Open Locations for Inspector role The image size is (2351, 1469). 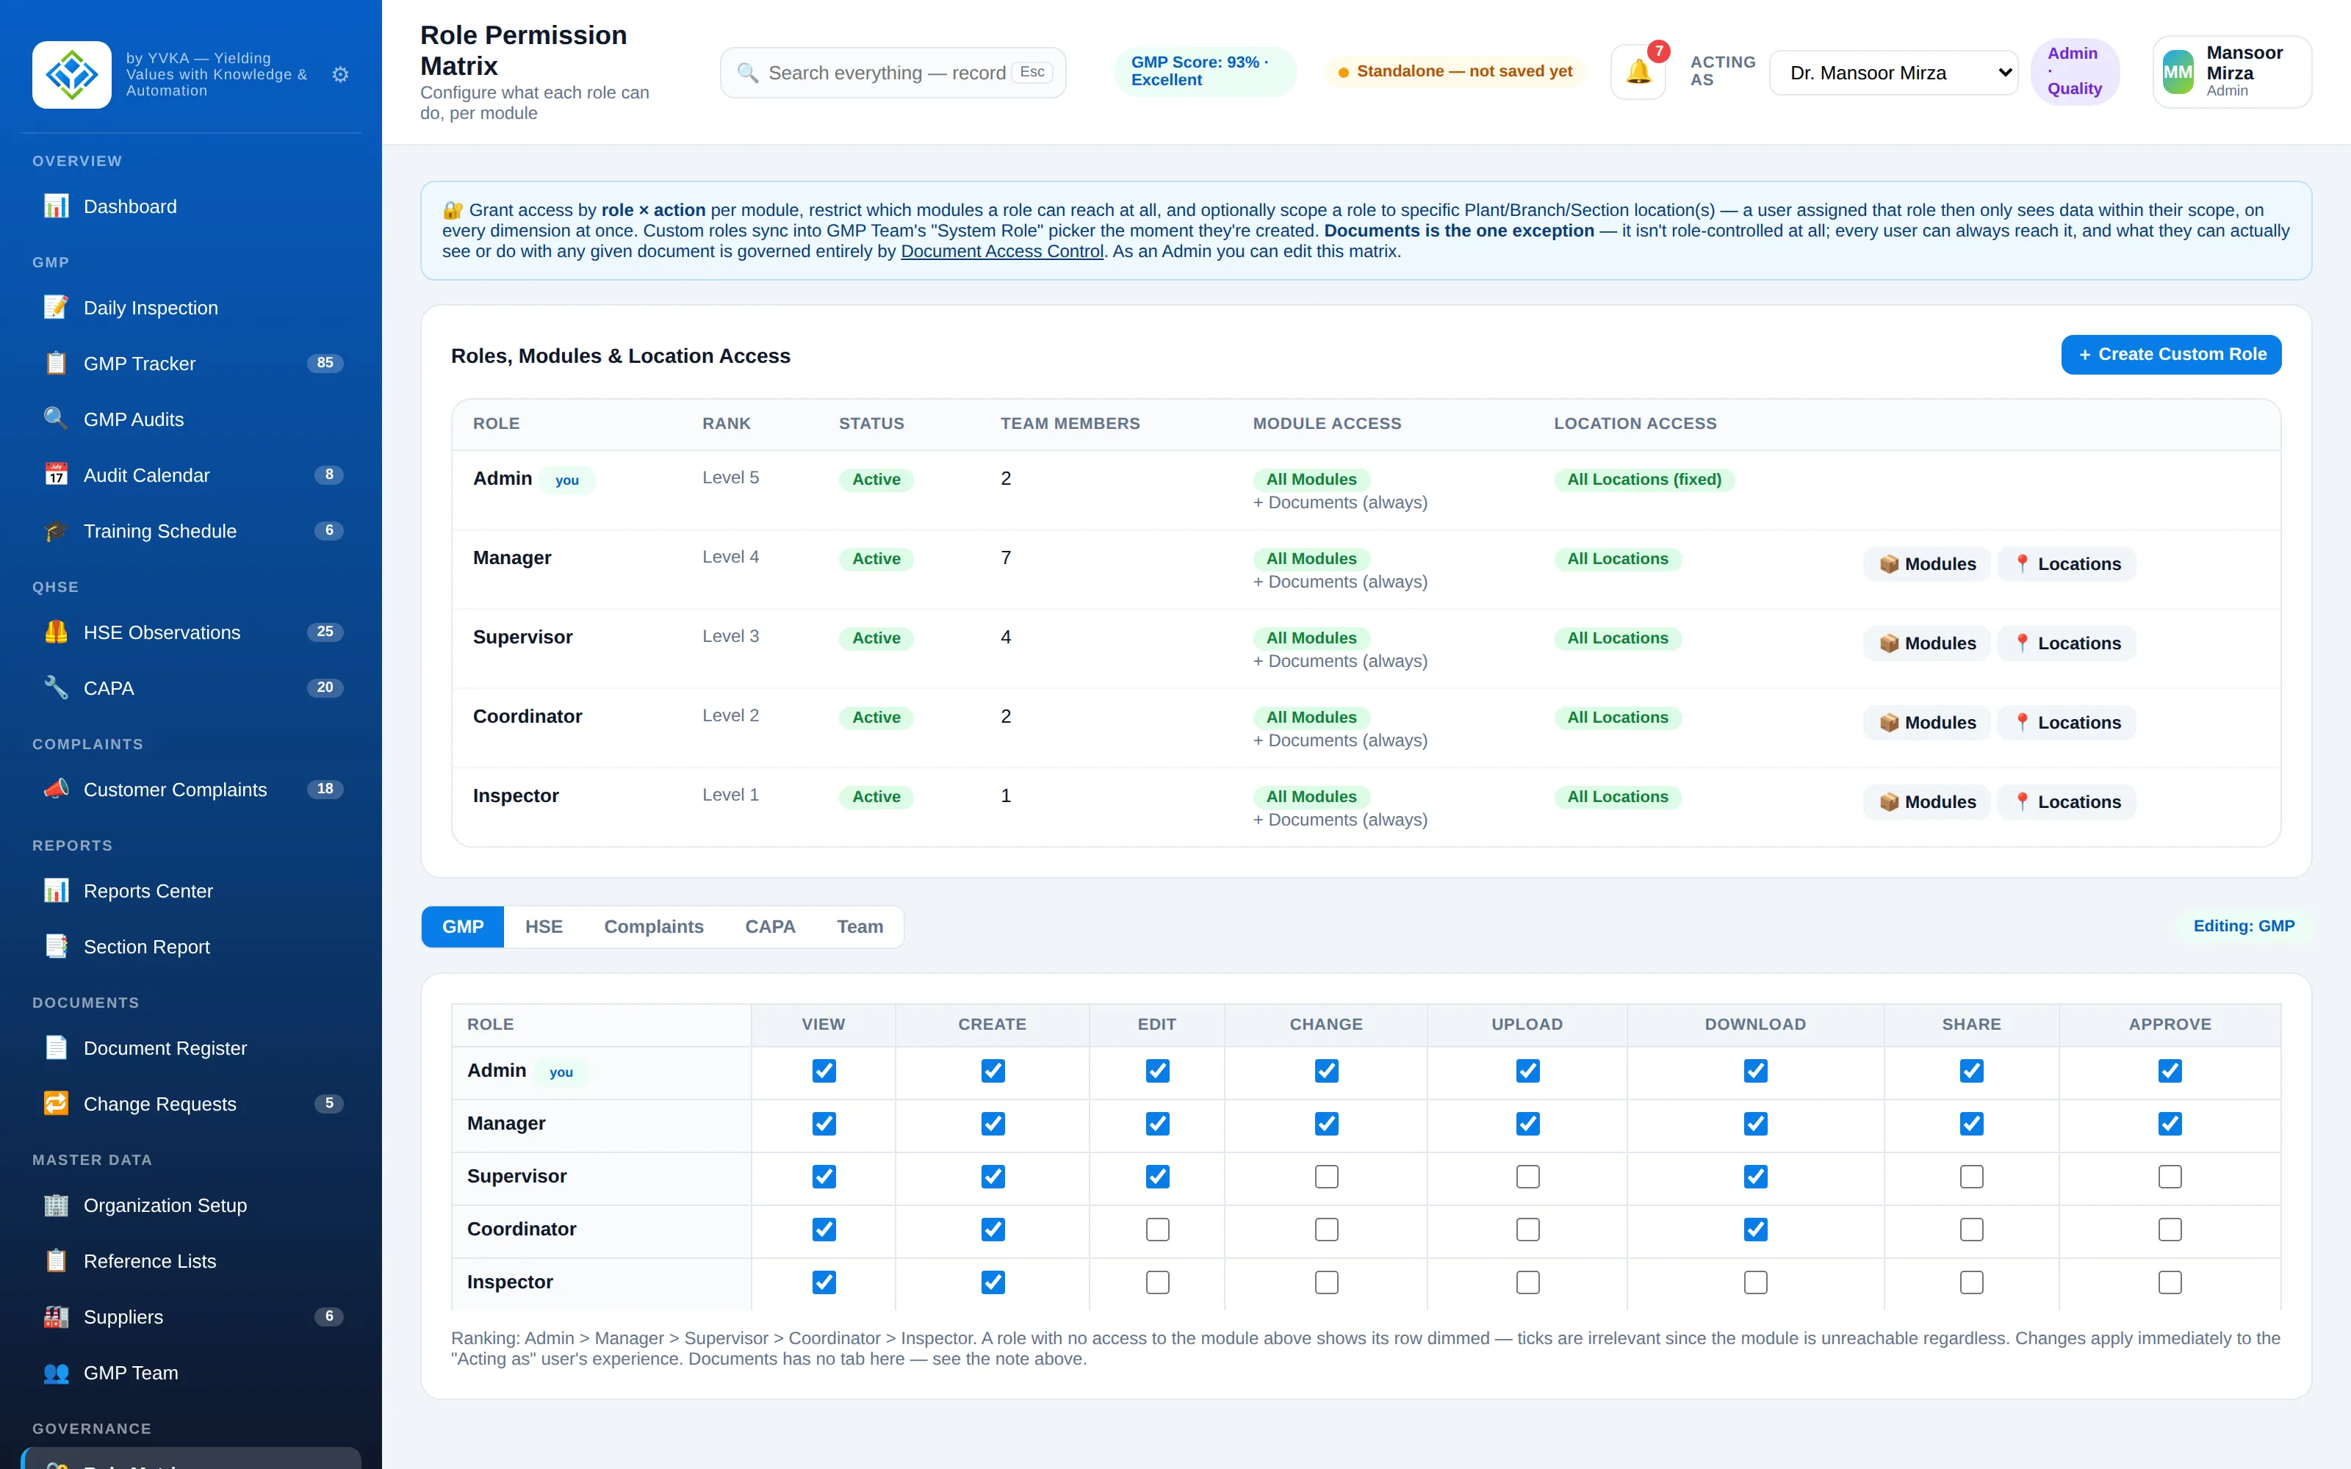(2065, 803)
